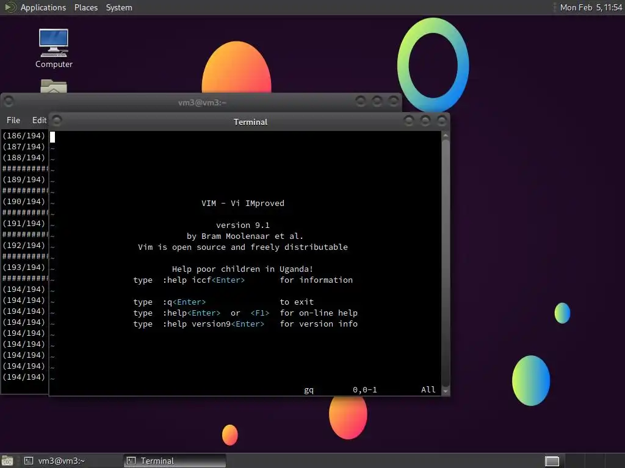Minimize the front Terminal window
The height and width of the screenshot is (468, 625).
coord(408,120)
